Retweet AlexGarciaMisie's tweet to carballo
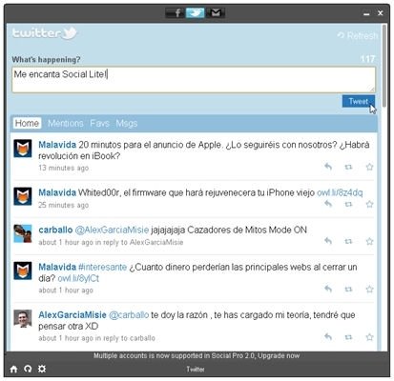The height and width of the screenshot is (381, 394). [x=348, y=337]
